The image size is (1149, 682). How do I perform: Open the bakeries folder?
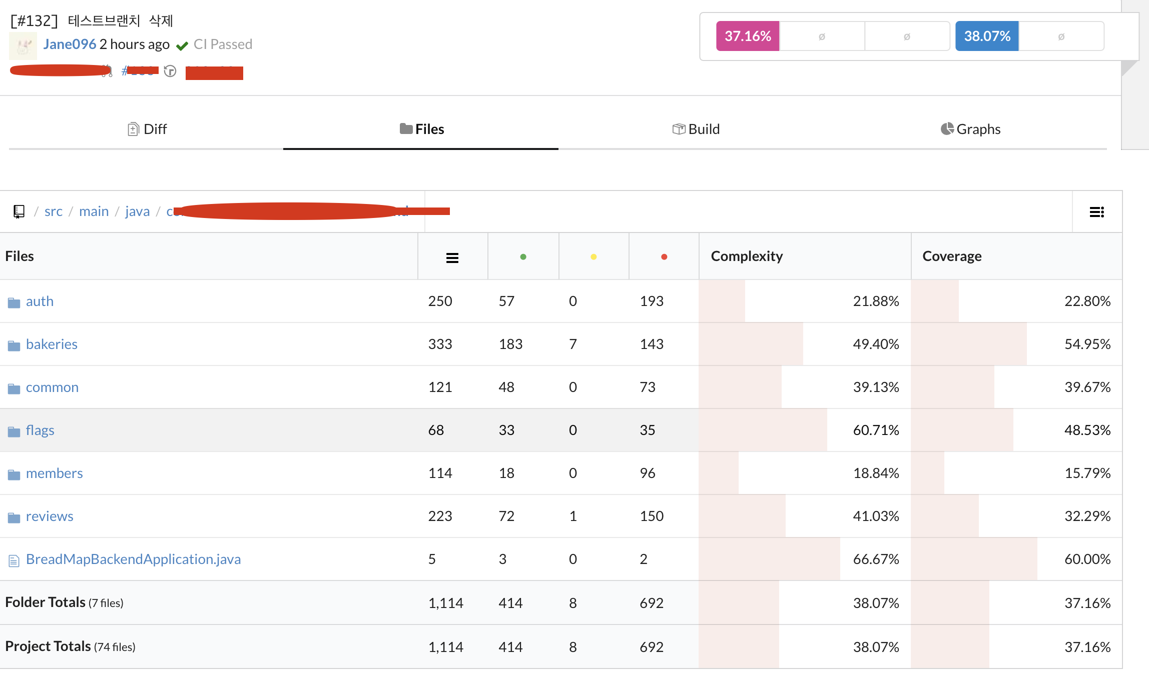[52, 344]
